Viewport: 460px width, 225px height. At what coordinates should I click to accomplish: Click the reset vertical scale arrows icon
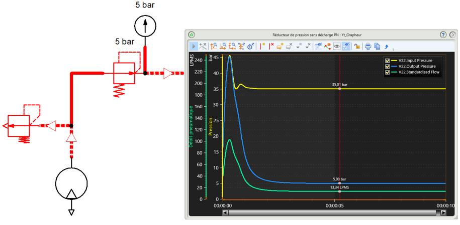(x=241, y=46)
